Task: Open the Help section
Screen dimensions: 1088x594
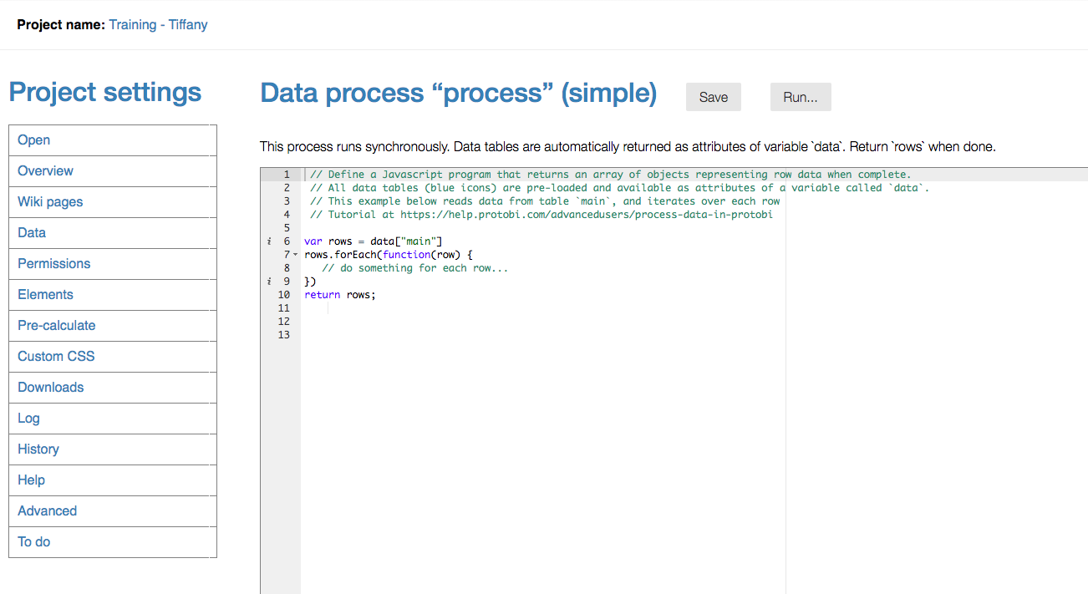Action: click(31, 480)
